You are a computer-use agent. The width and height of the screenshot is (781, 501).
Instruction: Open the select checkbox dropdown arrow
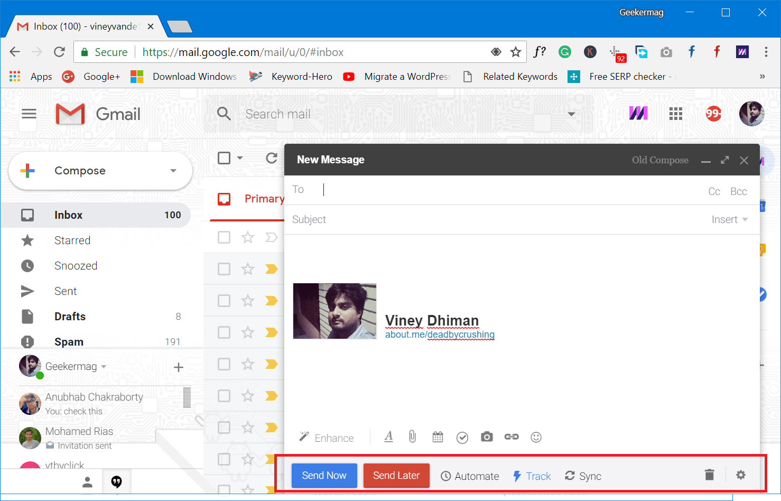[x=240, y=158]
